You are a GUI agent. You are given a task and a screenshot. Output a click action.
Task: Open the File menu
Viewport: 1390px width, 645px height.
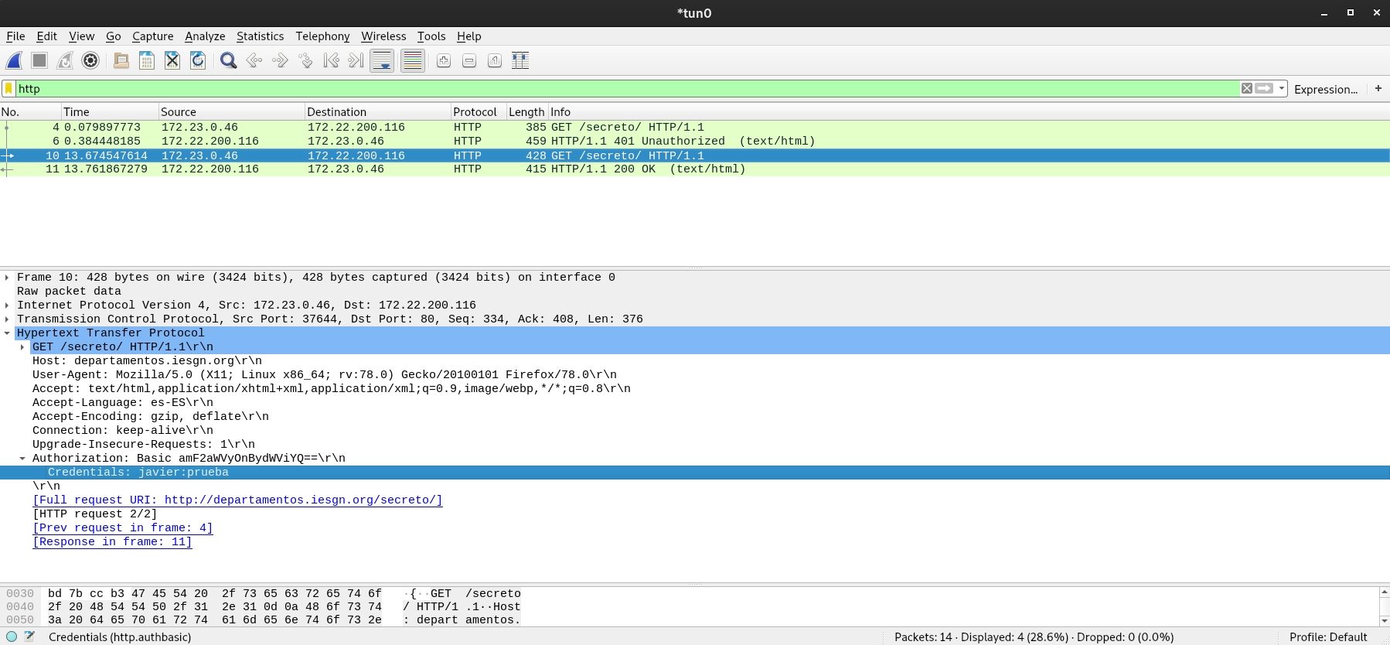pyautogui.click(x=15, y=36)
